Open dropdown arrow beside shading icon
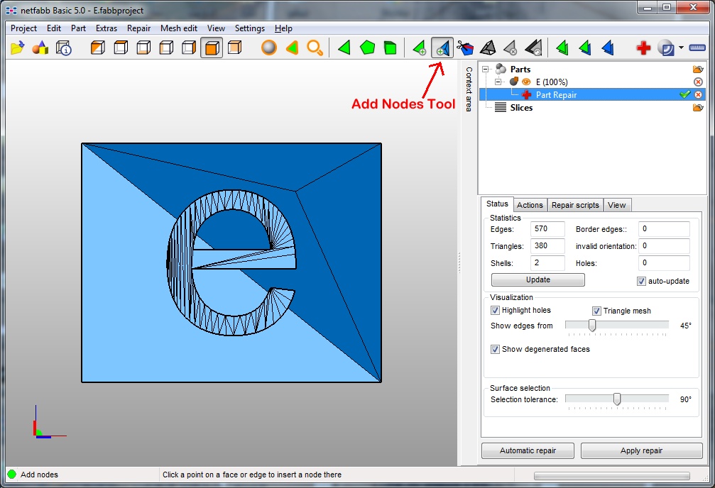 (681, 48)
